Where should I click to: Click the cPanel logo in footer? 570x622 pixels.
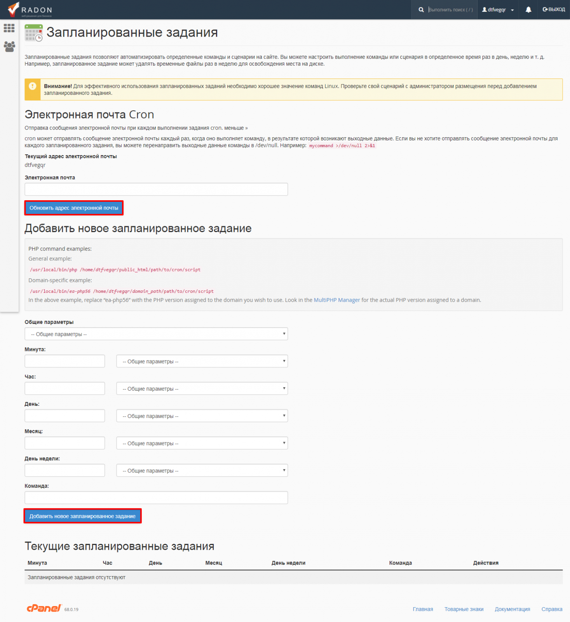pyautogui.click(x=44, y=608)
